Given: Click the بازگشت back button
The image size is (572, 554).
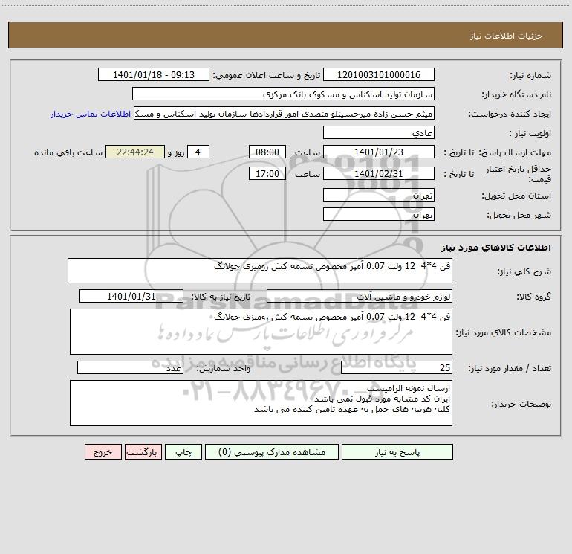Looking at the screenshot, I should point(143,452).
